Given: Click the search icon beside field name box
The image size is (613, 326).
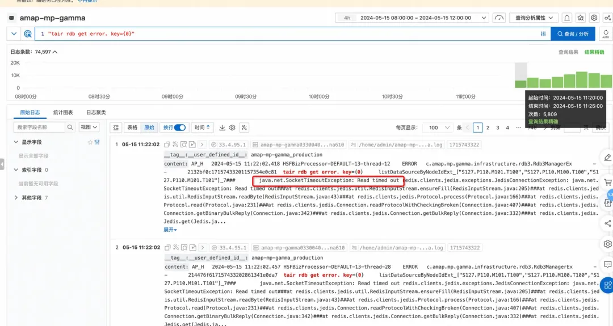Looking at the screenshot, I should tap(70, 127).
